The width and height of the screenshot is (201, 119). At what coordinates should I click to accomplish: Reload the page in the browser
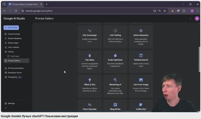(16, 11)
